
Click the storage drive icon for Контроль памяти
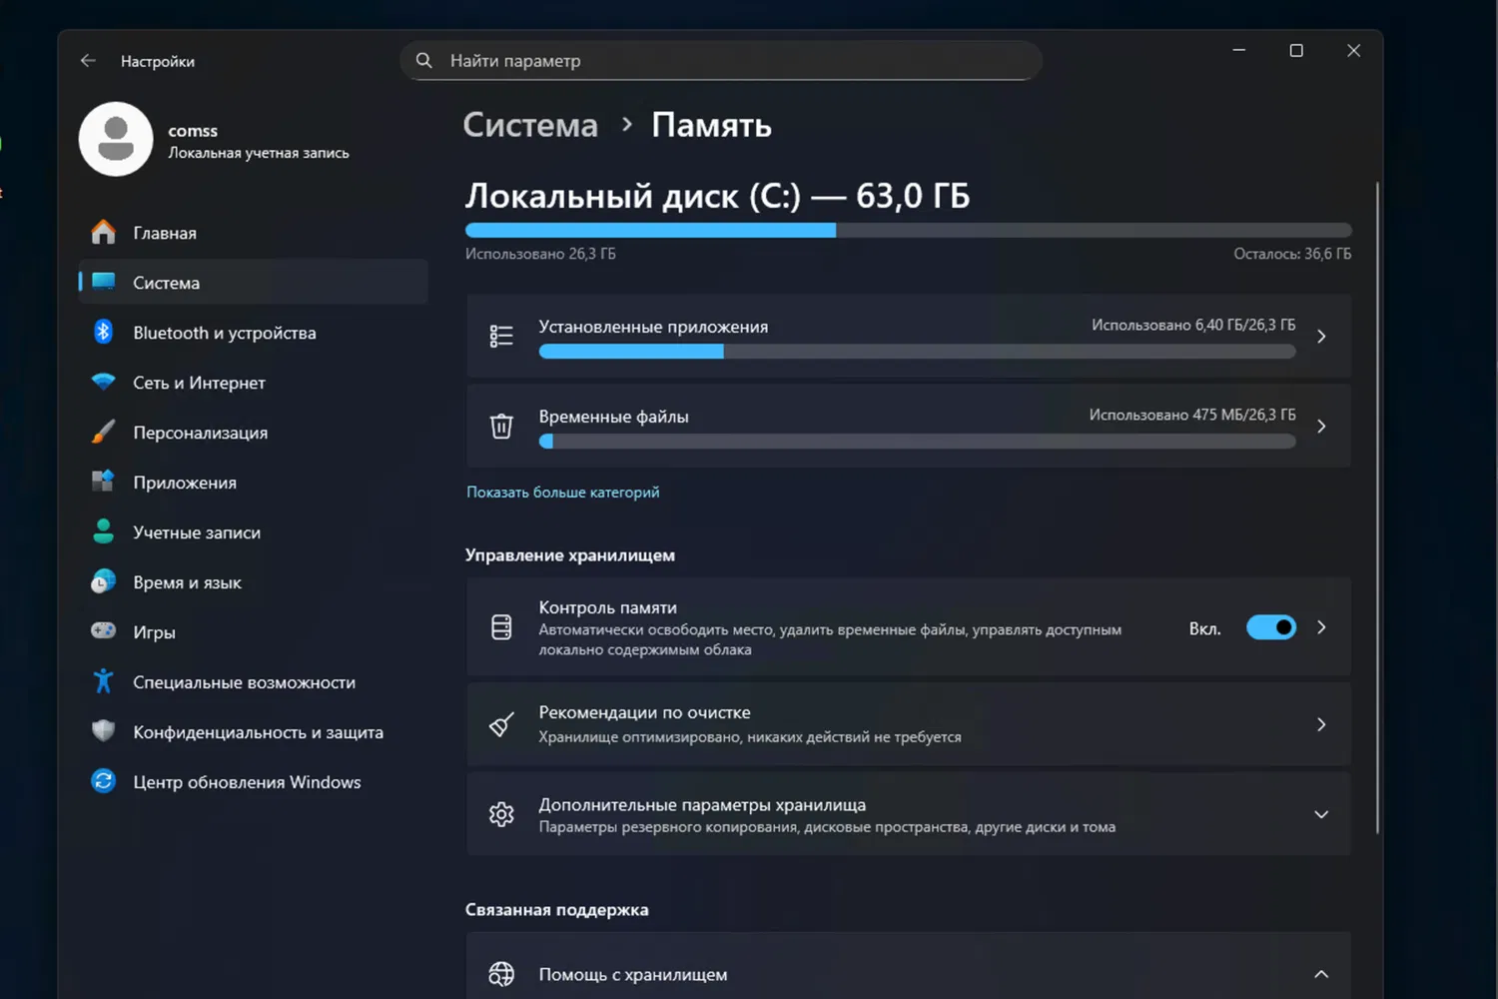501,627
